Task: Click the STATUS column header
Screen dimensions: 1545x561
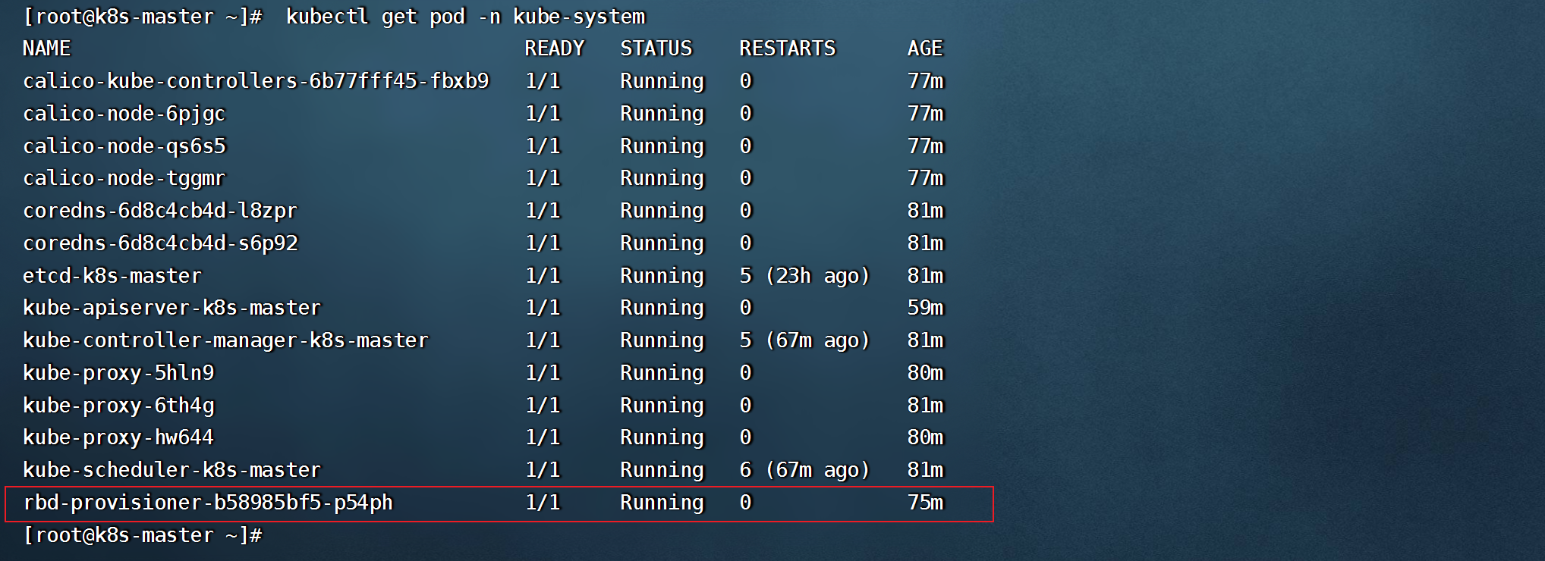Action: (656, 49)
